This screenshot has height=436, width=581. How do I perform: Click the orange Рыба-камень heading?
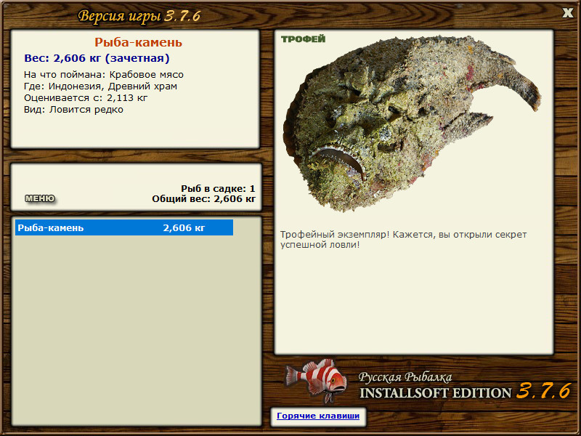coord(138,42)
